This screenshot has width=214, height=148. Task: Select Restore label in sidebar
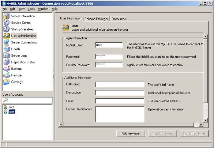(16, 75)
